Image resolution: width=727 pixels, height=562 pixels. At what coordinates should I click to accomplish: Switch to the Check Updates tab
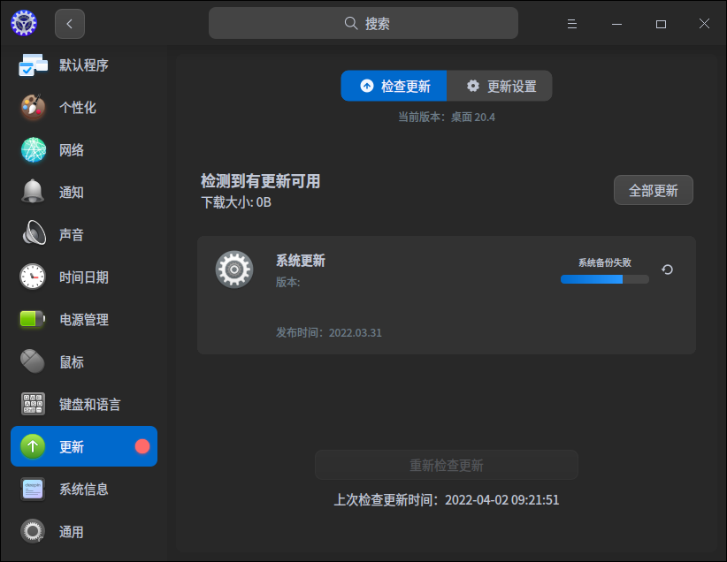coord(394,86)
